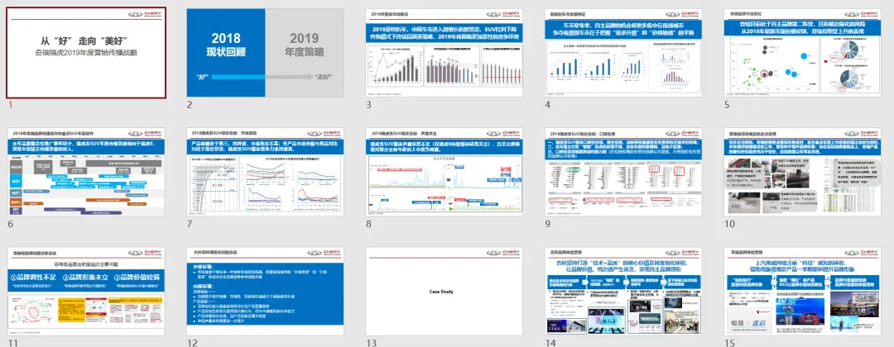Select the blank Case Study slide
The image size is (894, 347).
pyautogui.click(x=445, y=292)
